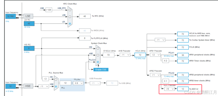Click the Enable CSS button
The width and height of the screenshot is (218, 96).
coord(101,69)
